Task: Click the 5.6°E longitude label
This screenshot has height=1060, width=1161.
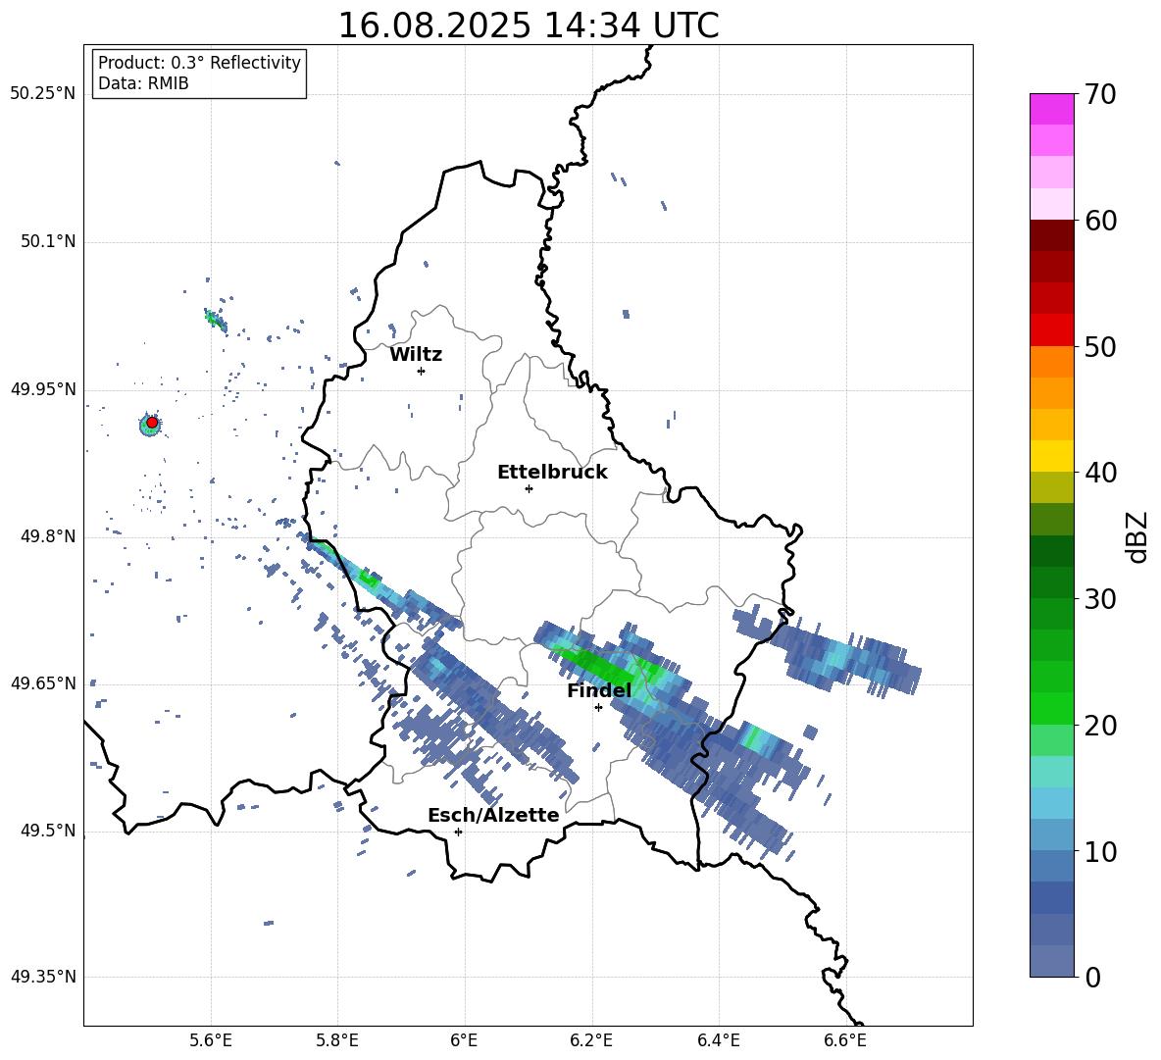Action: (210, 1040)
